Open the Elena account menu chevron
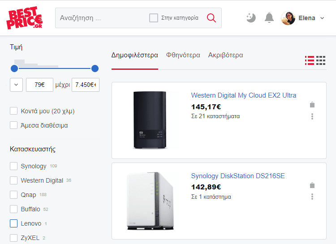This screenshot has height=244, width=336. tap(322, 18)
